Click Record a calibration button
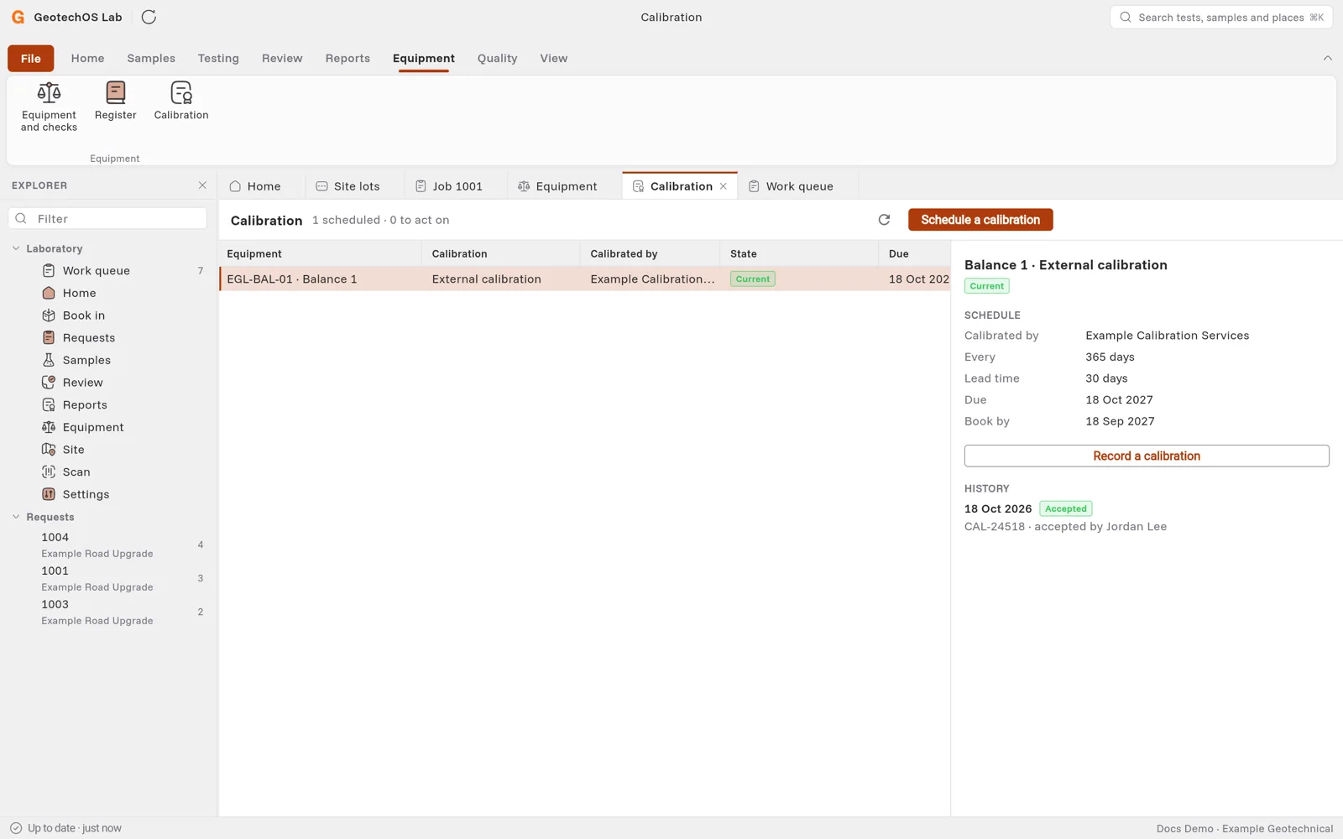The height and width of the screenshot is (839, 1343). pyautogui.click(x=1147, y=456)
